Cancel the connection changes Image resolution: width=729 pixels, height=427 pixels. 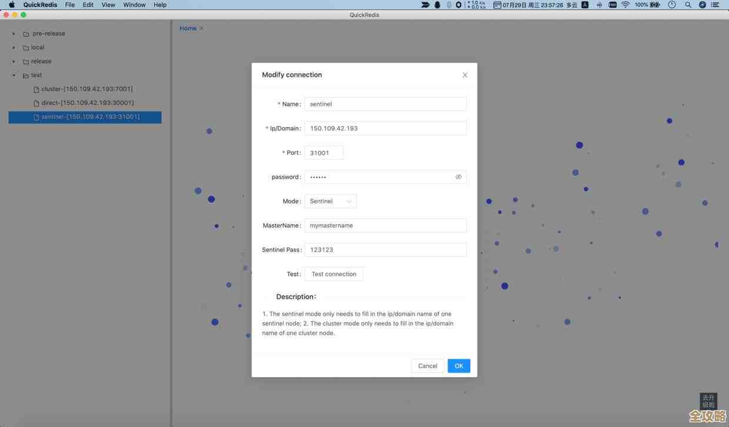(x=427, y=366)
